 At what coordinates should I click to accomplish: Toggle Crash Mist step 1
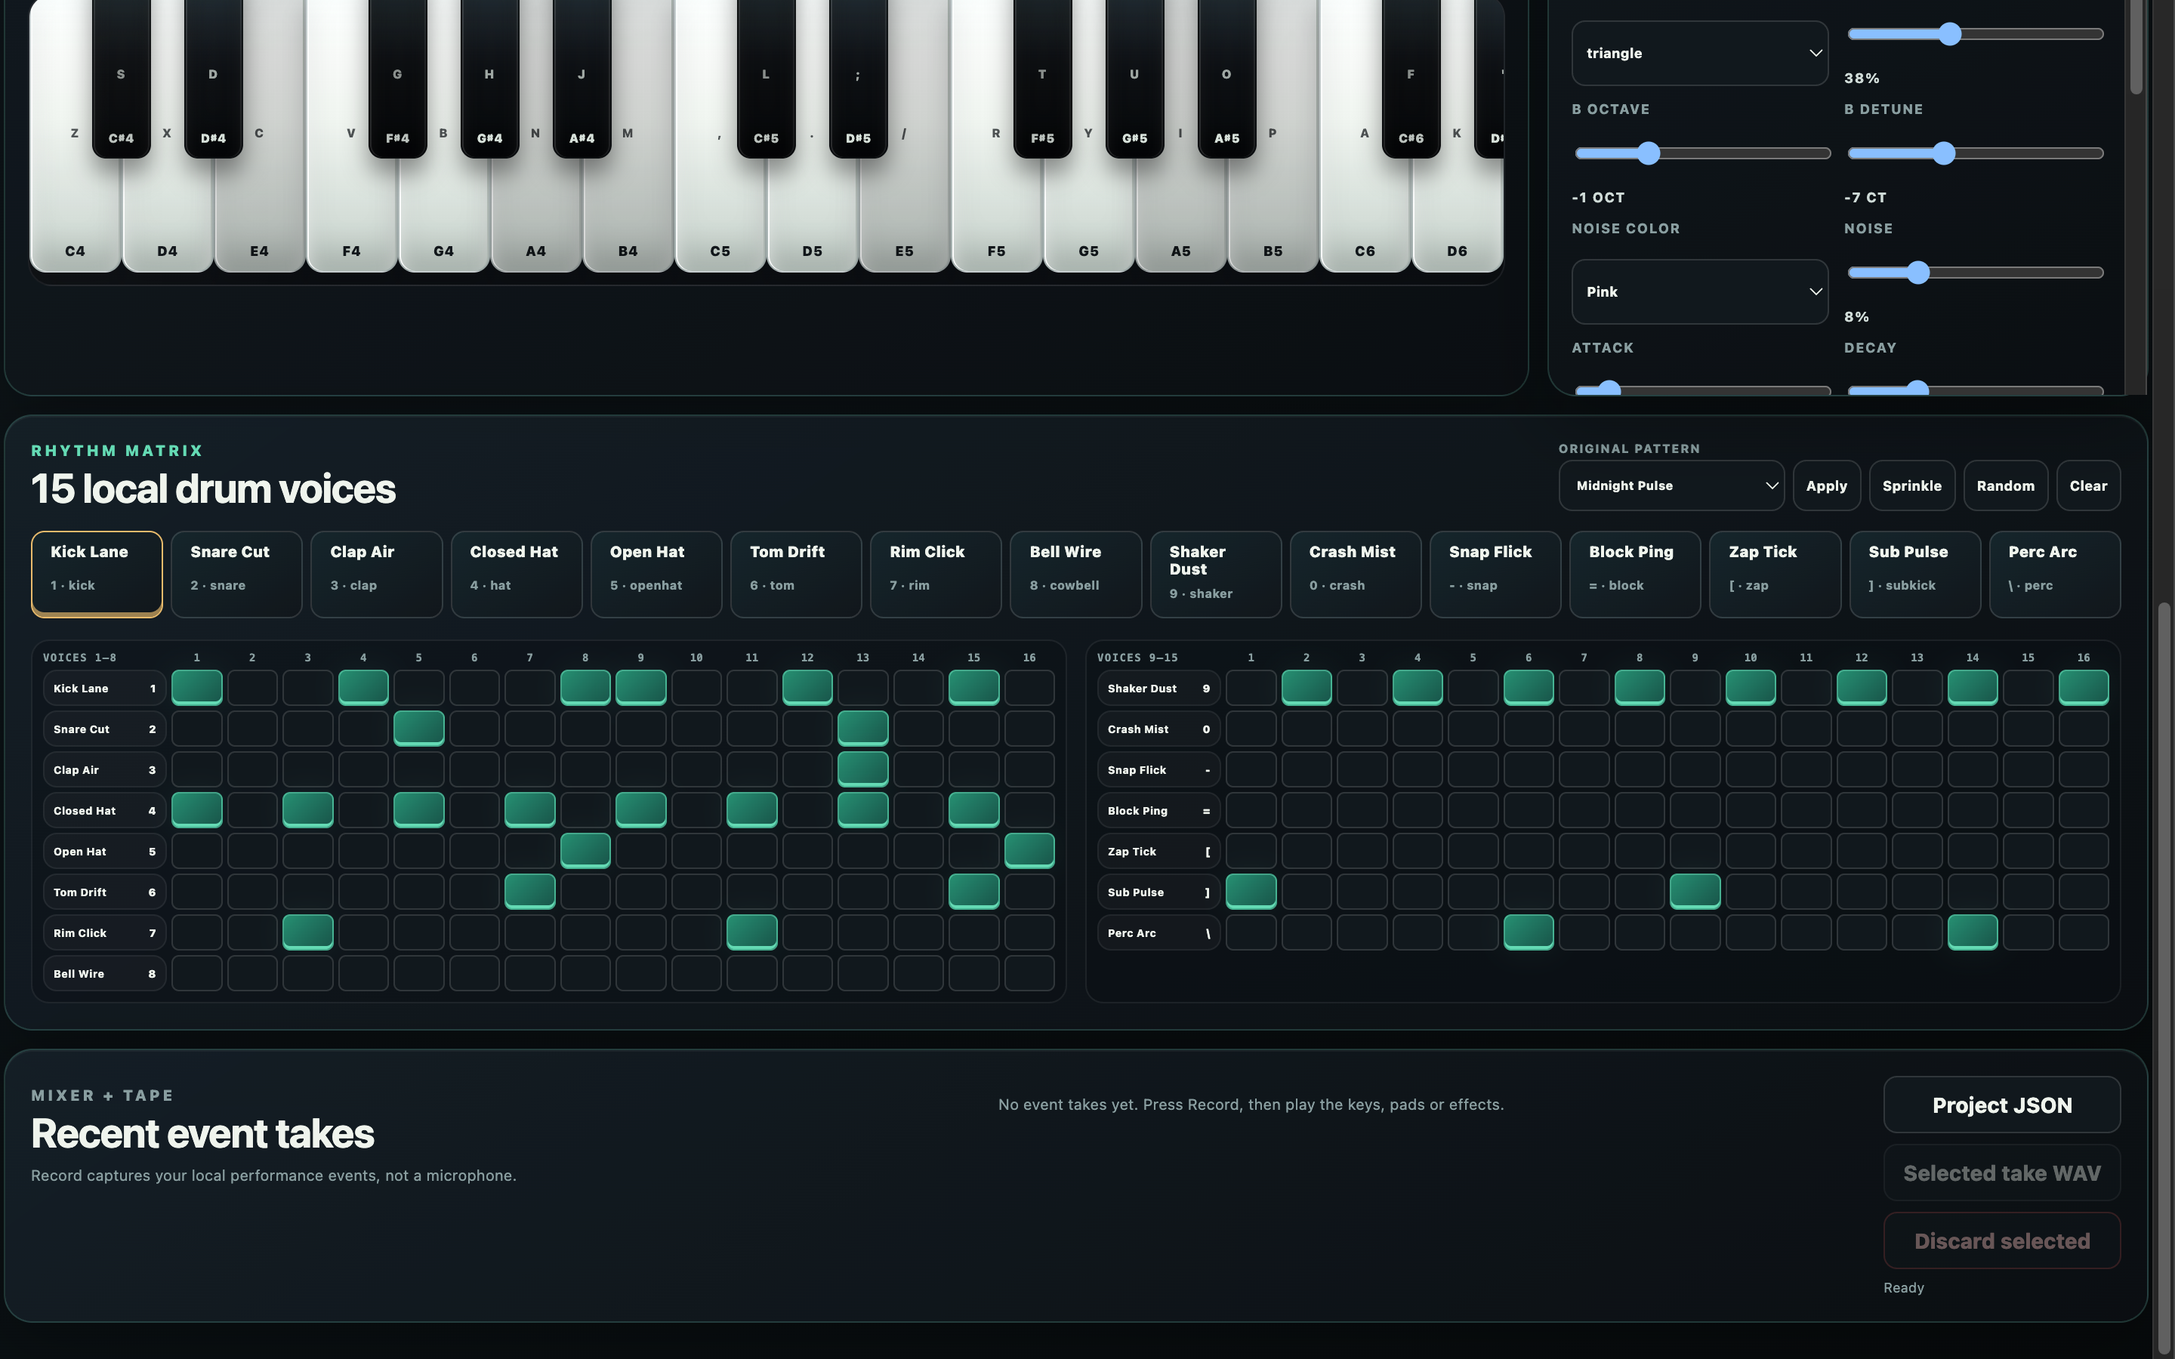tap(1251, 728)
